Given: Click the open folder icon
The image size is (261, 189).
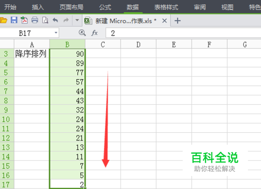Looking at the screenshot, I should (x=4, y=20).
